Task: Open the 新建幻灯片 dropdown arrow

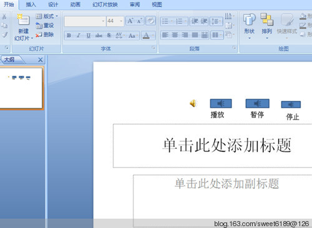Action: [32, 38]
